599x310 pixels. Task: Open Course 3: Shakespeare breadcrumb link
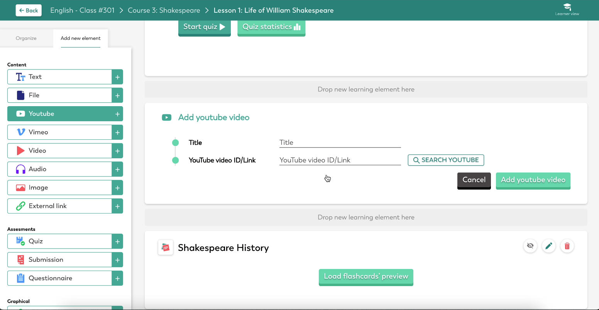click(x=164, y=10)
